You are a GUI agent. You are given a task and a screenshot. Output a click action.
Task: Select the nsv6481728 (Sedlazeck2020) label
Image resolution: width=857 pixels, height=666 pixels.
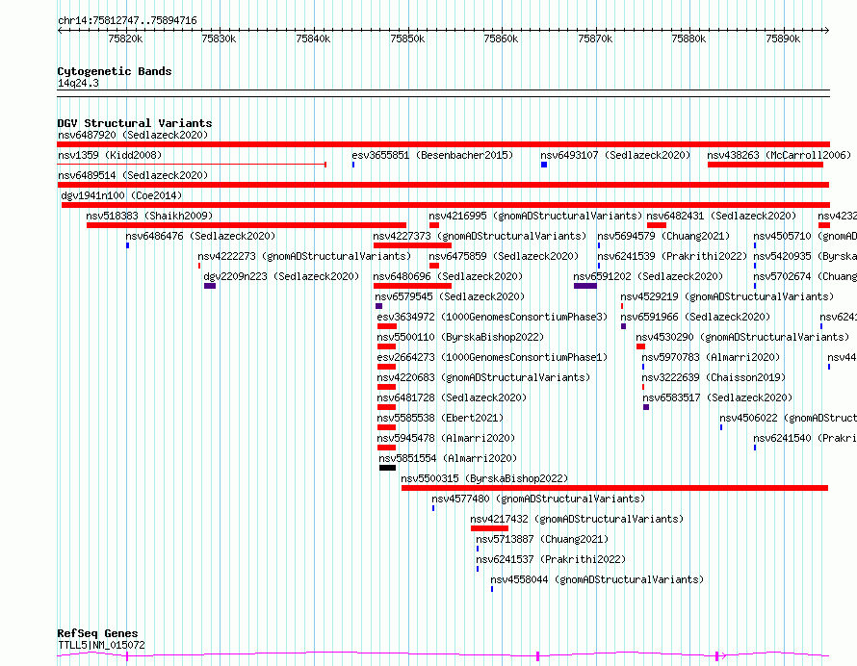(x=452, y=397)
